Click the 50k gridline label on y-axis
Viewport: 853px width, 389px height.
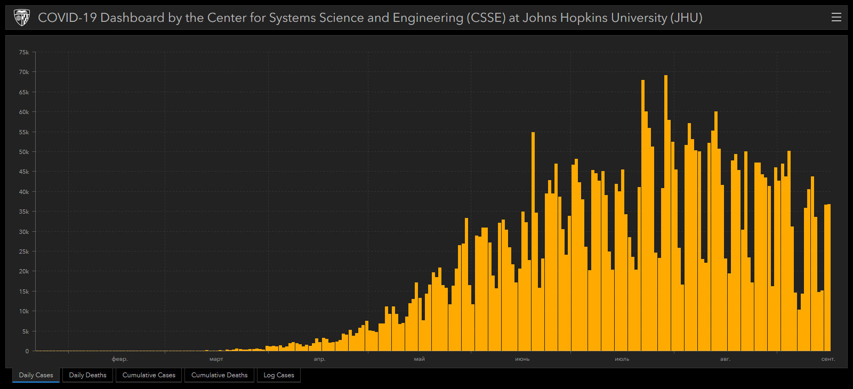(x=24, y=152)
